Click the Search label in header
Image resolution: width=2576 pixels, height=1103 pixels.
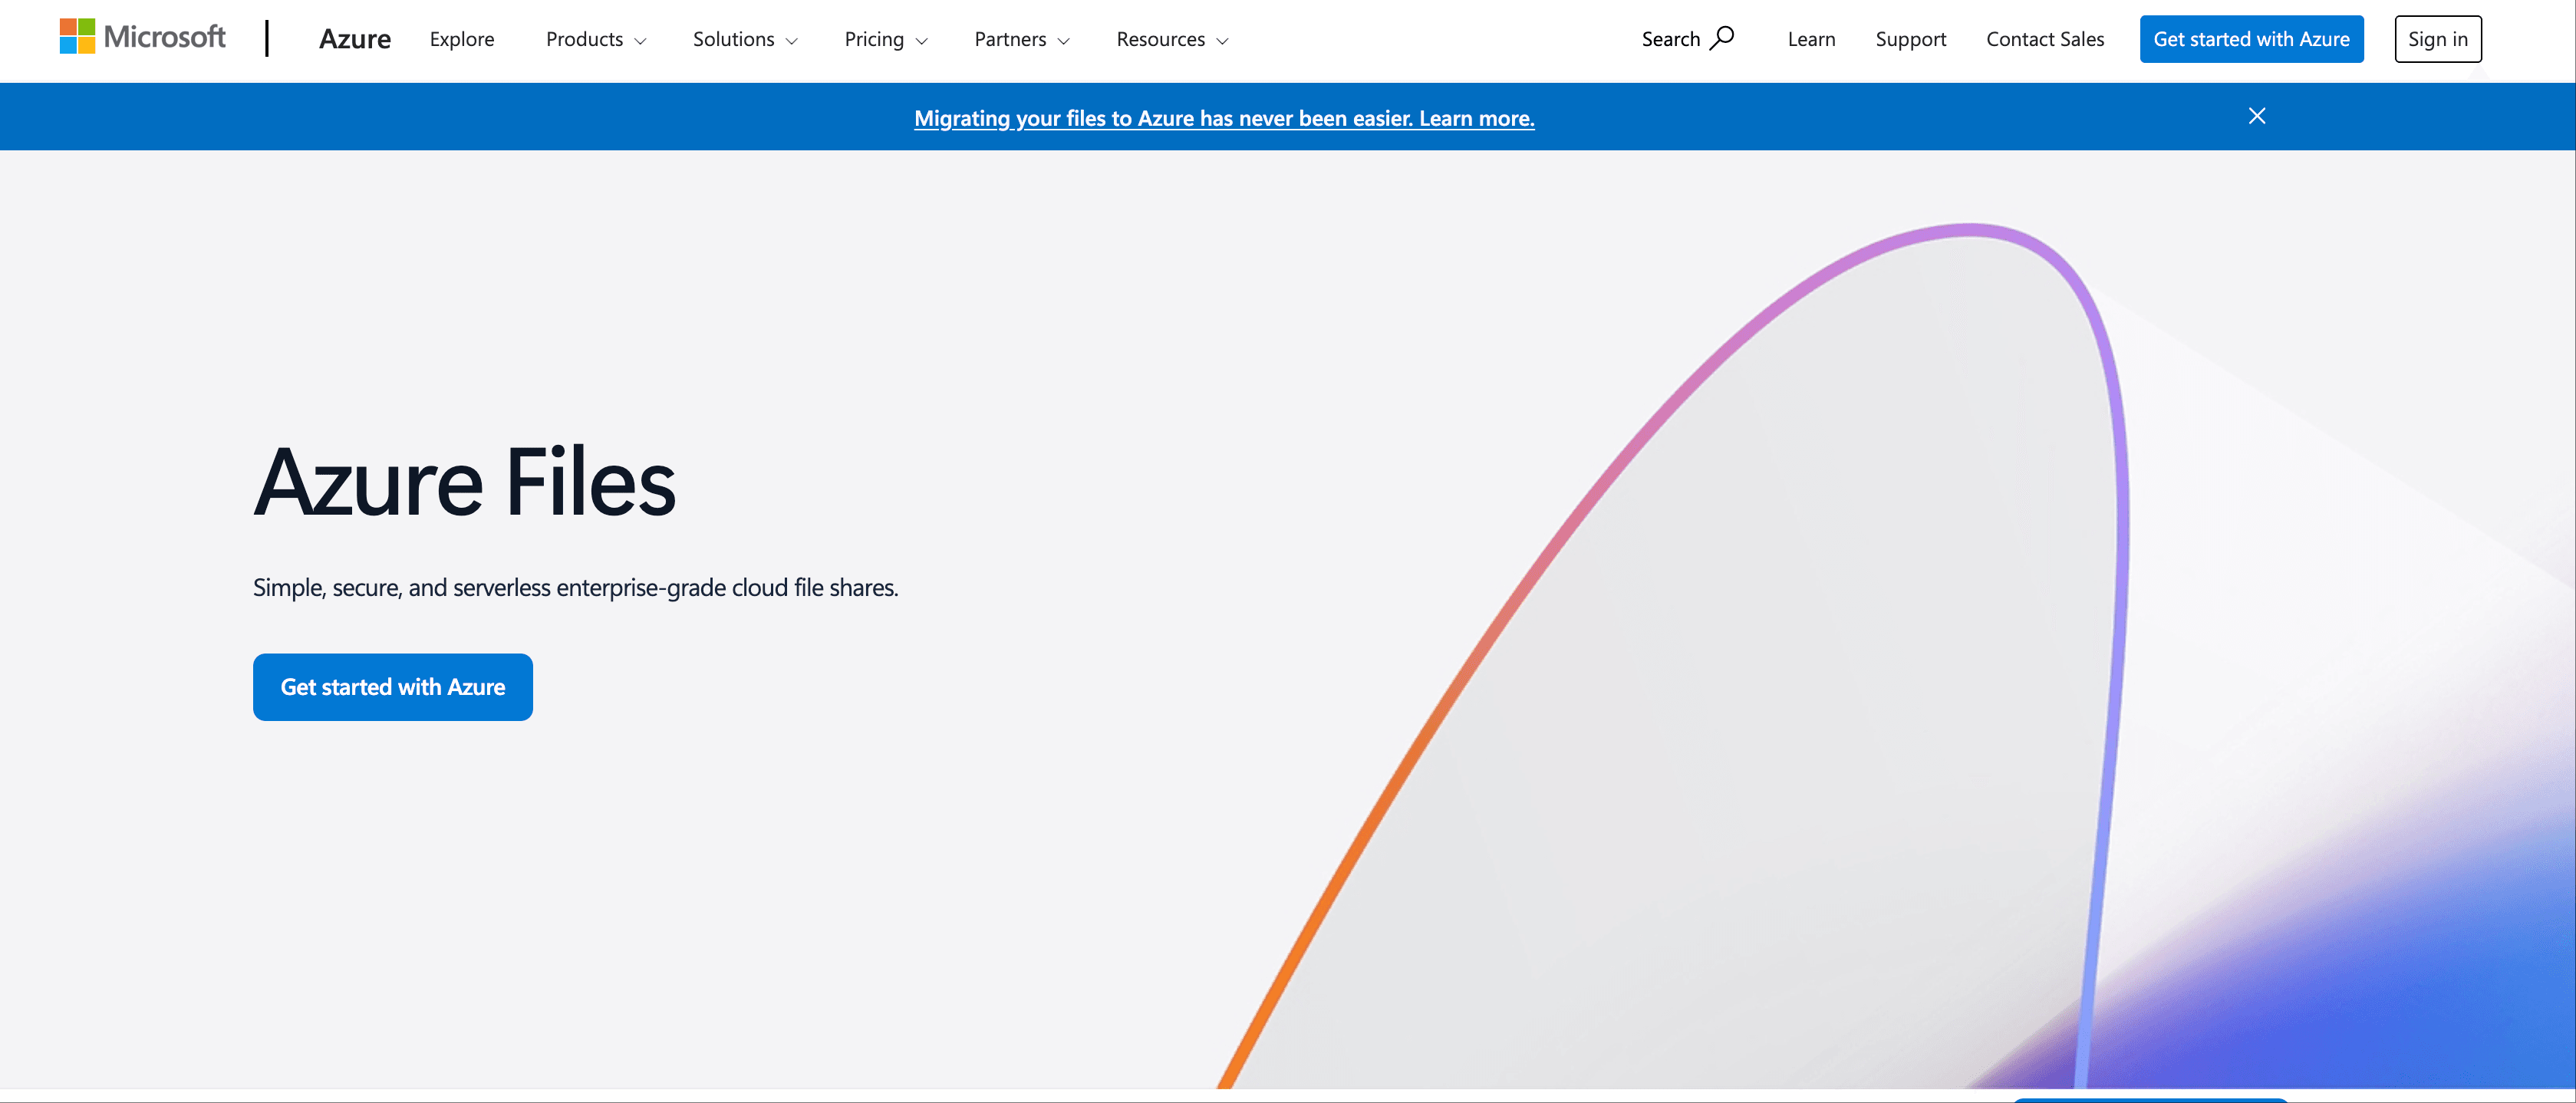click(x=1669, y=39)
